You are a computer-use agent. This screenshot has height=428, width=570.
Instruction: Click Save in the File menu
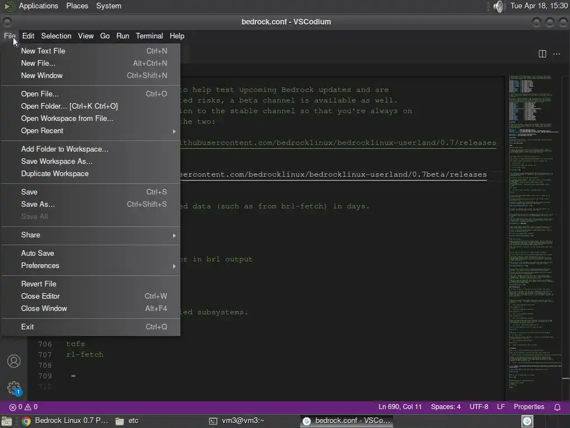pos(91,192)
